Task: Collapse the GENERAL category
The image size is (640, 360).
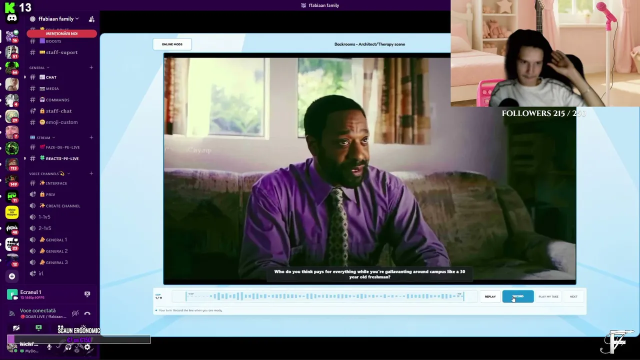Action: pyautogui.click(x=39, y=67)
